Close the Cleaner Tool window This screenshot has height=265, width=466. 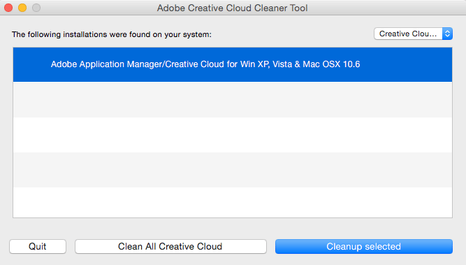8,8
